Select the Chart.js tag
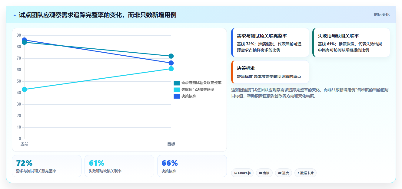This screenshot has height=189, width=402. click(x=242, y=173)
